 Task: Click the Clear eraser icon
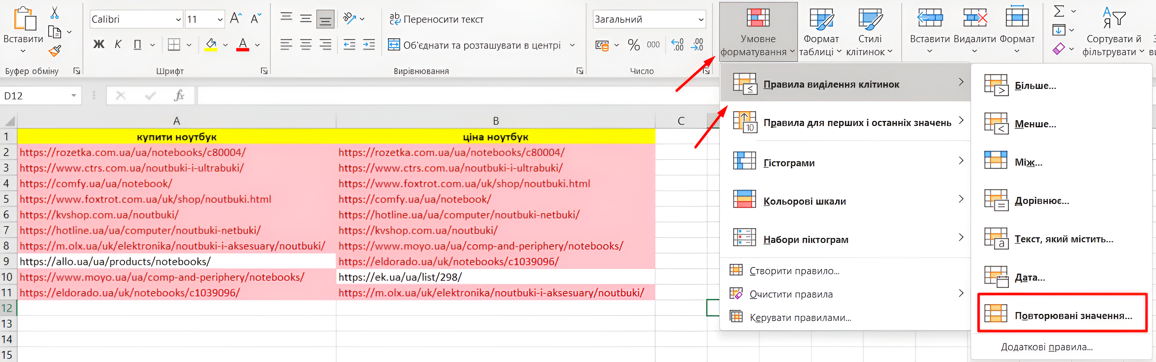[x=1059, y=48]
